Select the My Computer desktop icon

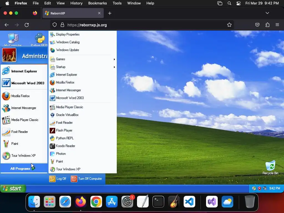click(13, 39)
